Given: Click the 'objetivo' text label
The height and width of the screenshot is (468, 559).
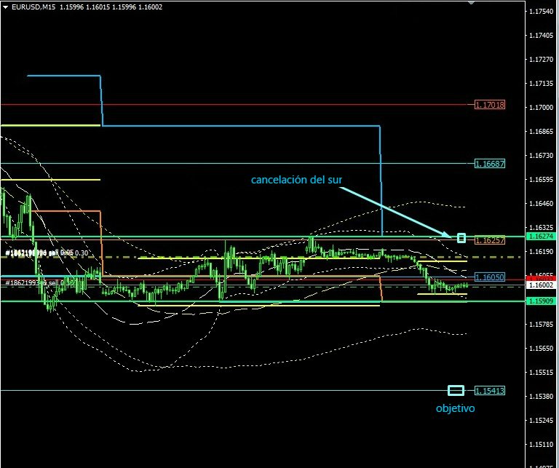Looking at the screenshot, I should 455,409.
